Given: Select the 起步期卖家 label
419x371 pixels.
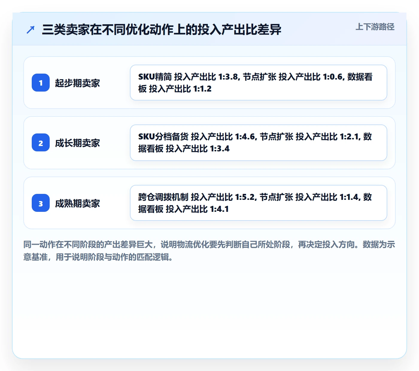Looking at the screenshot, I should click(x=78, y=83).
